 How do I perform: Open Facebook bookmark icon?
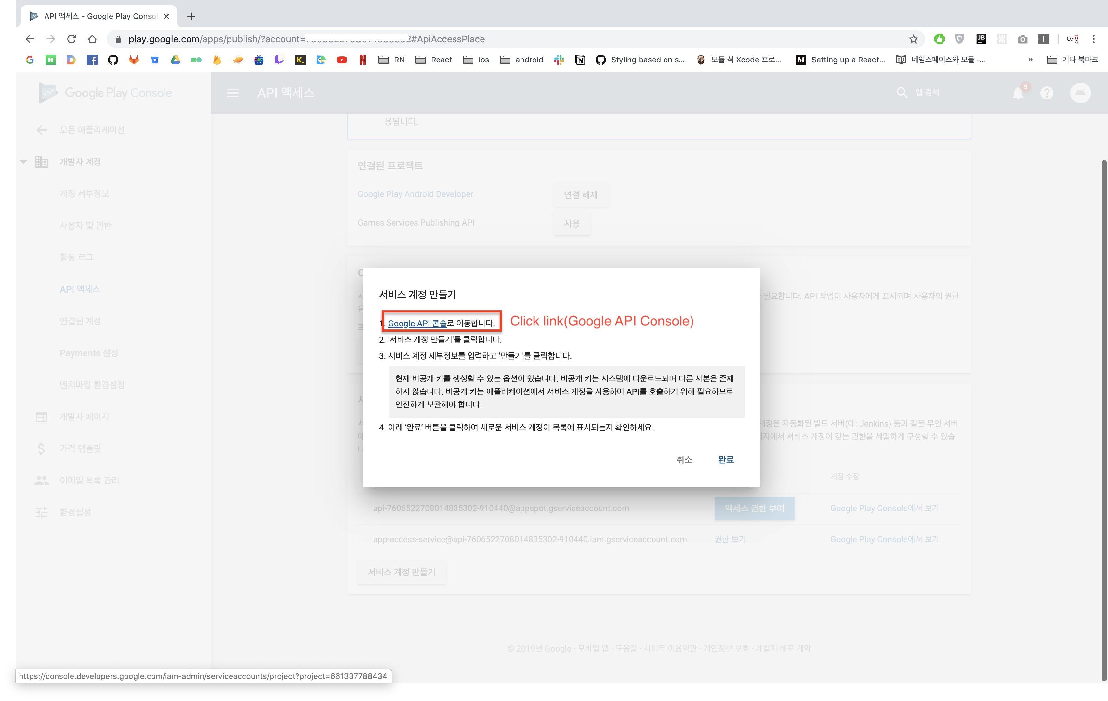tap(92, 60)
